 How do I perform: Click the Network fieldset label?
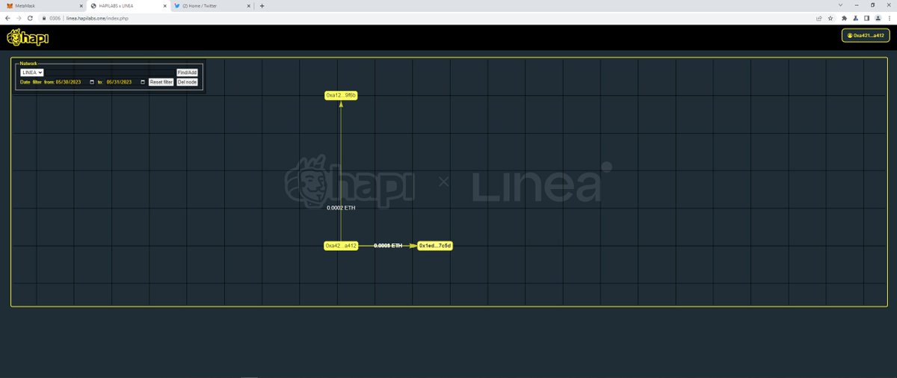click(28, 63)
